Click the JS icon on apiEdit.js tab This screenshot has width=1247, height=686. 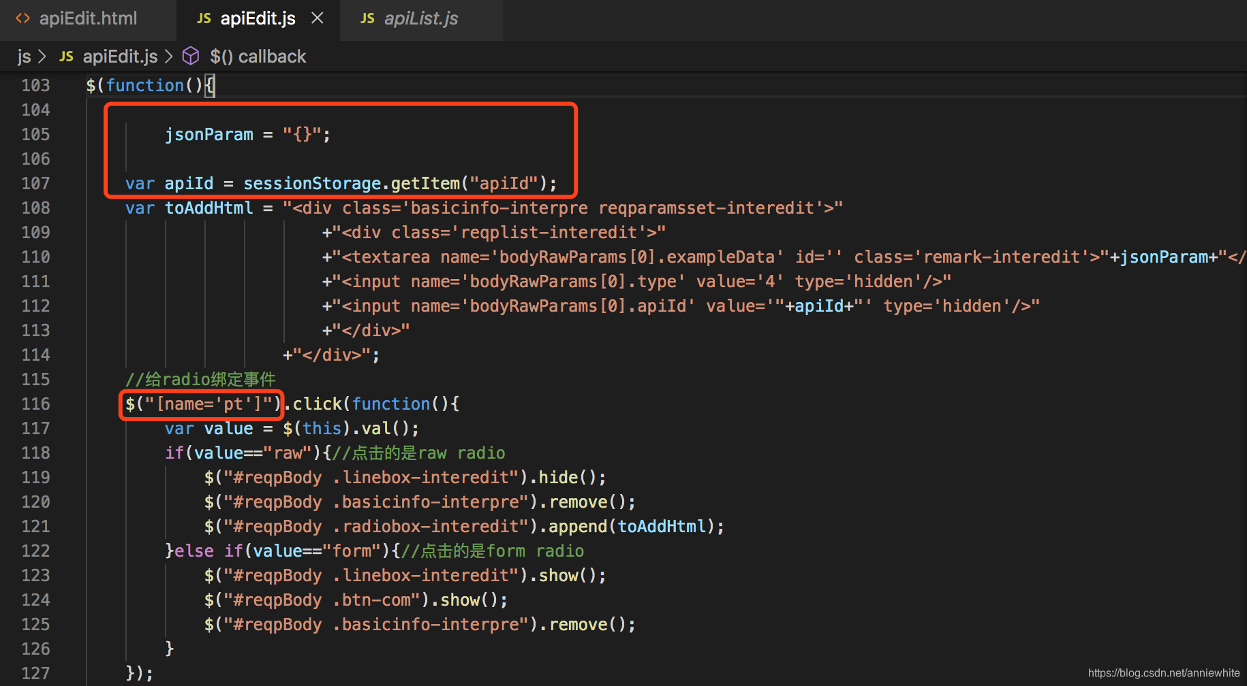pos(204,18)
